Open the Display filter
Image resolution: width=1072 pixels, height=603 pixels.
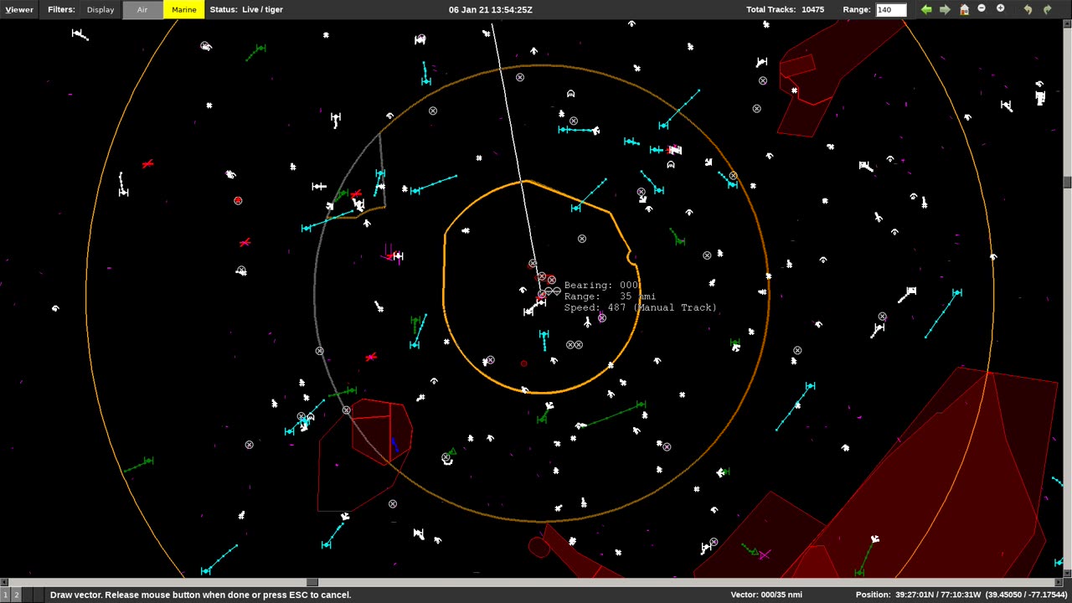(100, 10)
